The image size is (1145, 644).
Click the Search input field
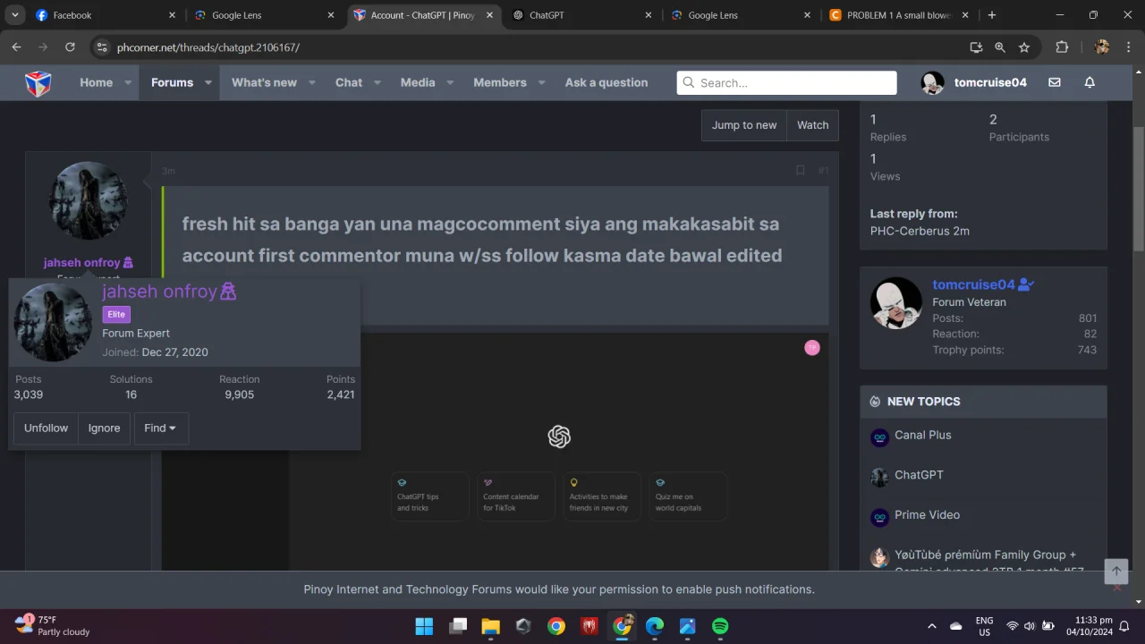tap(787, 82)
